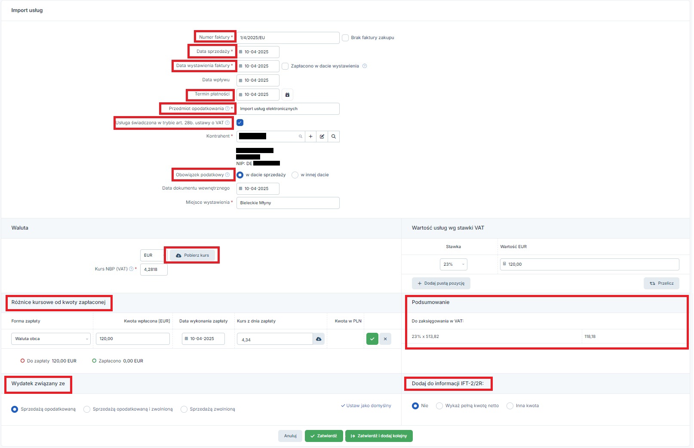Click the green Zatwierdź button
694x448 pixels.
coord(324,436)
